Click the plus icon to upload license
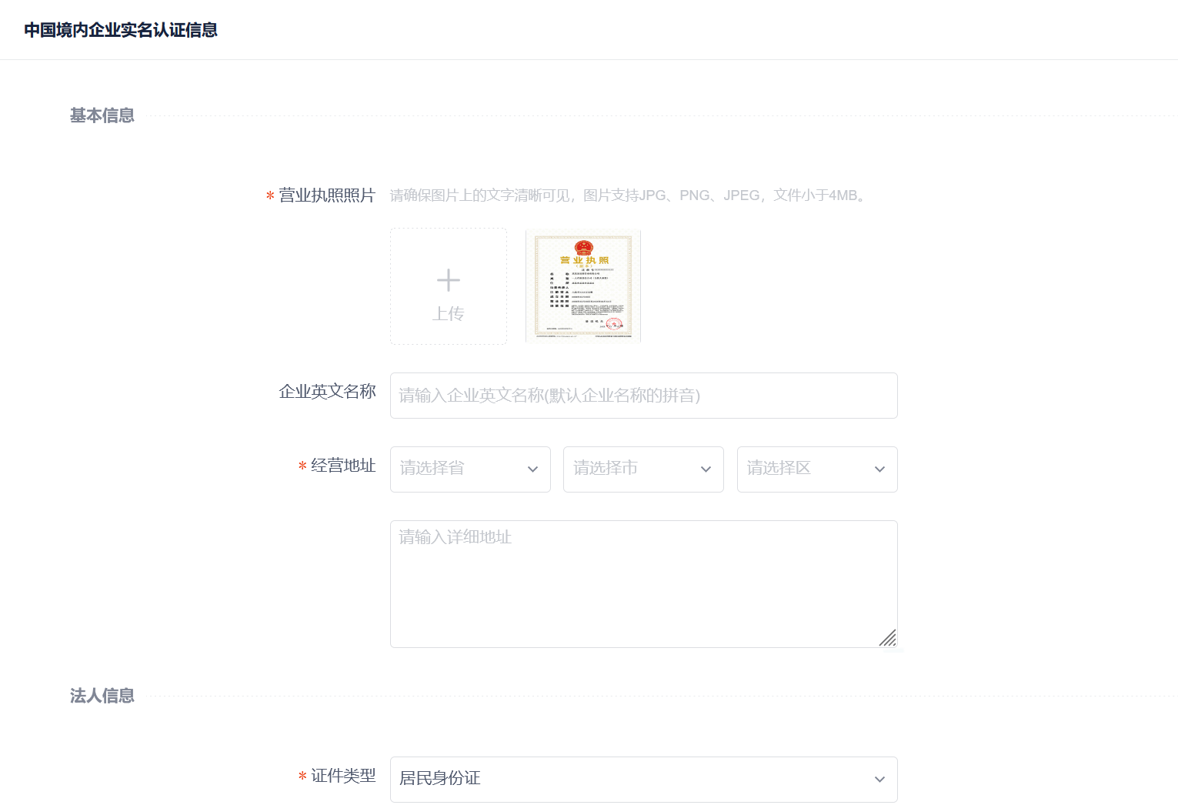 [x=448, y=280]
